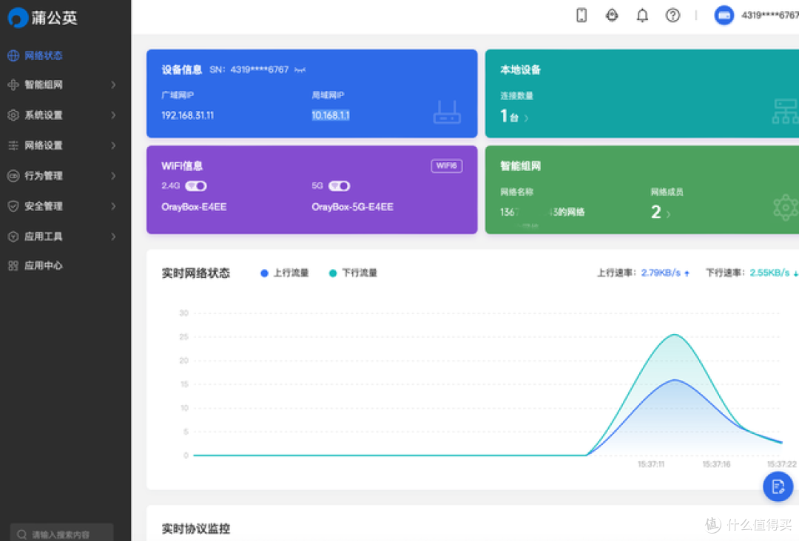Click the 应用中心 grid icon

tap(13, 265)
